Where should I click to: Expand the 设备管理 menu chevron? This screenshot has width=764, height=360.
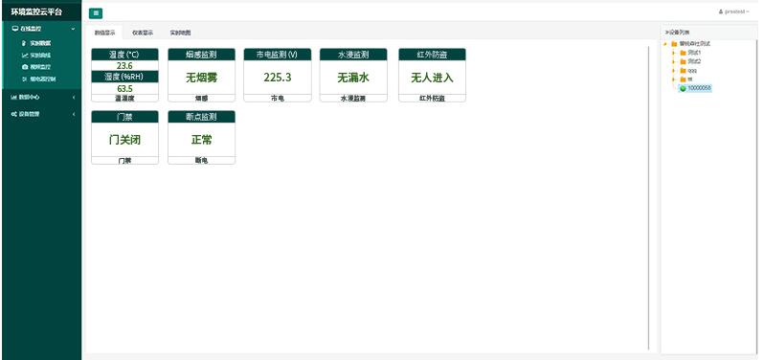tap(74, 114)
